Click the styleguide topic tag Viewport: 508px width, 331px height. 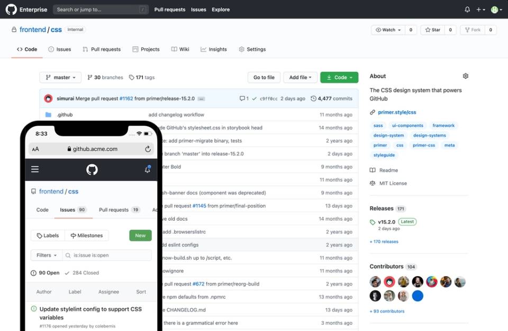pos(384,155)
